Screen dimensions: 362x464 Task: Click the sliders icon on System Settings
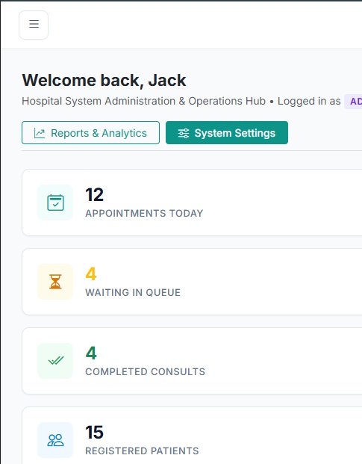click(183, 133)
